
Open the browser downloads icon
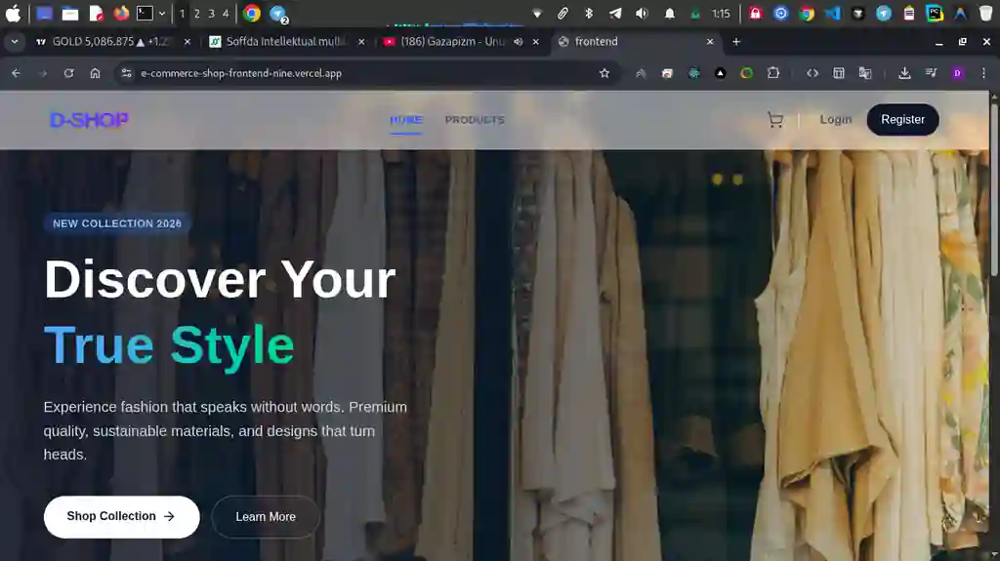click(x=904, y=73)
